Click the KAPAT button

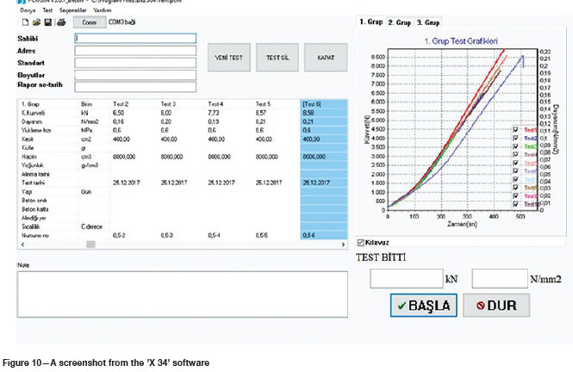pyautogui.click(x=326, y=57)
